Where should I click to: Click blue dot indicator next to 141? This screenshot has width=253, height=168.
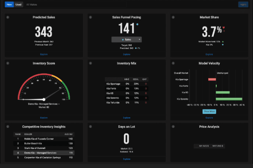click(137, 24)
